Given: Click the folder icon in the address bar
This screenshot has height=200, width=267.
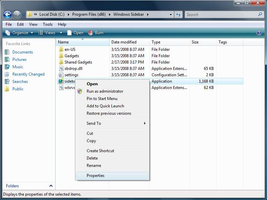Looking at the screenshot, I should pos(29,14).
